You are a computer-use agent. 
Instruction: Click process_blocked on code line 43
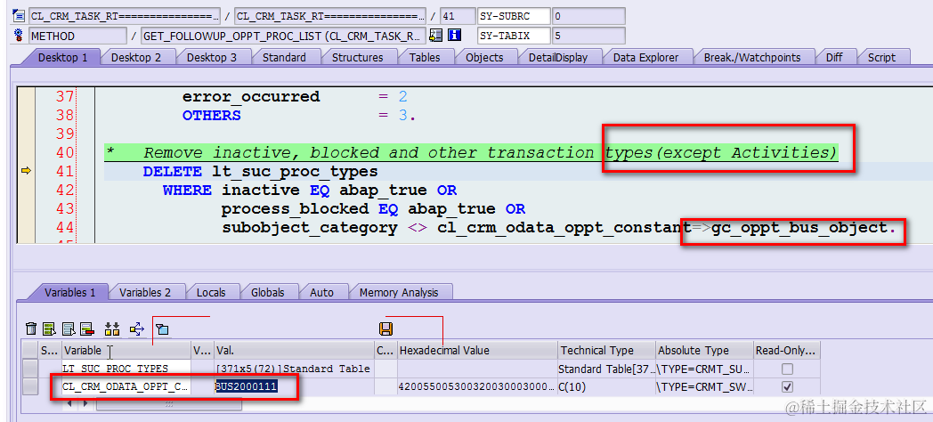click(x=295, y=209)
